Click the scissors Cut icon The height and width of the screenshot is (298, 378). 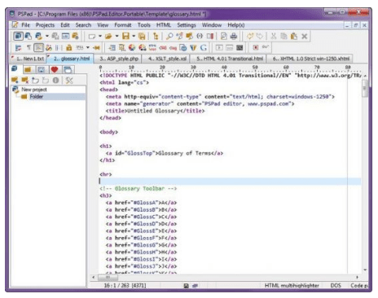click(x=274, y=36)
